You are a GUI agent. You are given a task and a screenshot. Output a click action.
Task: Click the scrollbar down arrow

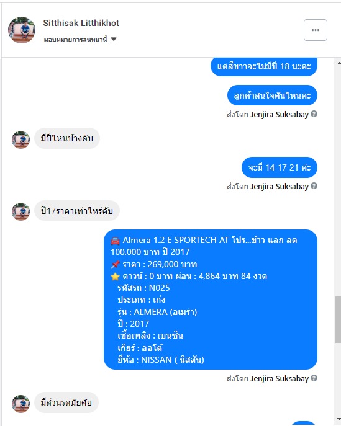pos(339,419)
